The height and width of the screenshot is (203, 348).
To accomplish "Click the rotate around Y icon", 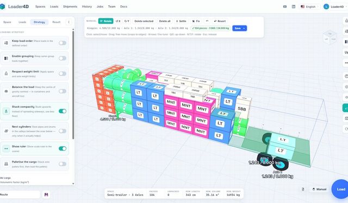I will (127, 21).
